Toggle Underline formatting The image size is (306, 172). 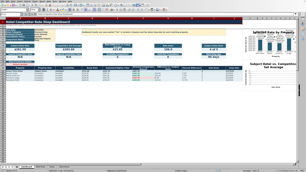(51, 10)
